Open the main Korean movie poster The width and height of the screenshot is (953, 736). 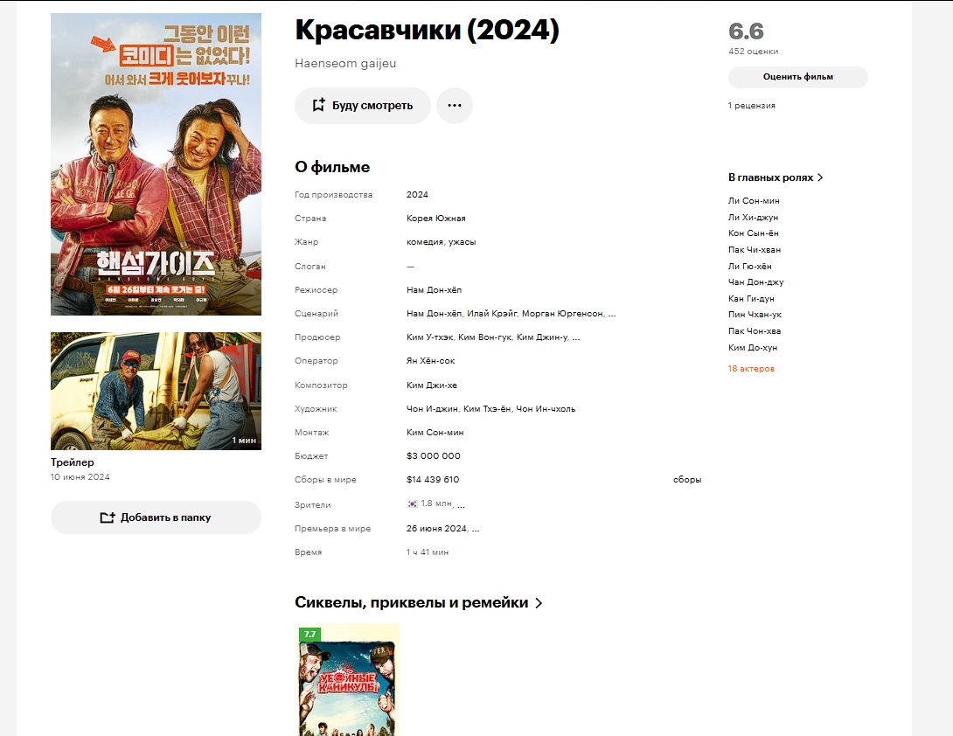click(156, 164)
